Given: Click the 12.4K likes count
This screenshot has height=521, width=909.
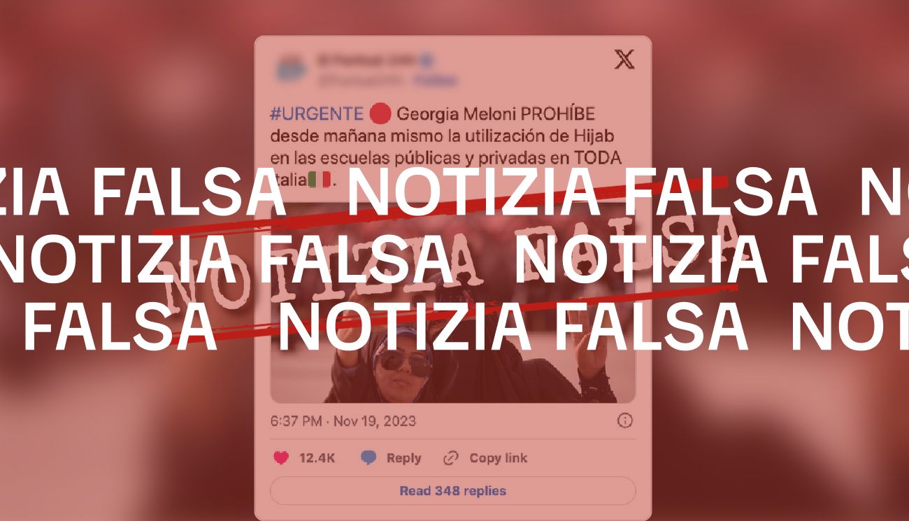Looking at the screenshot, I should pos(317,458).
